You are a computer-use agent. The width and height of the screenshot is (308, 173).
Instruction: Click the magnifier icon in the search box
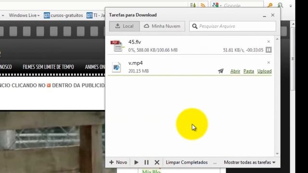point(194,26)
